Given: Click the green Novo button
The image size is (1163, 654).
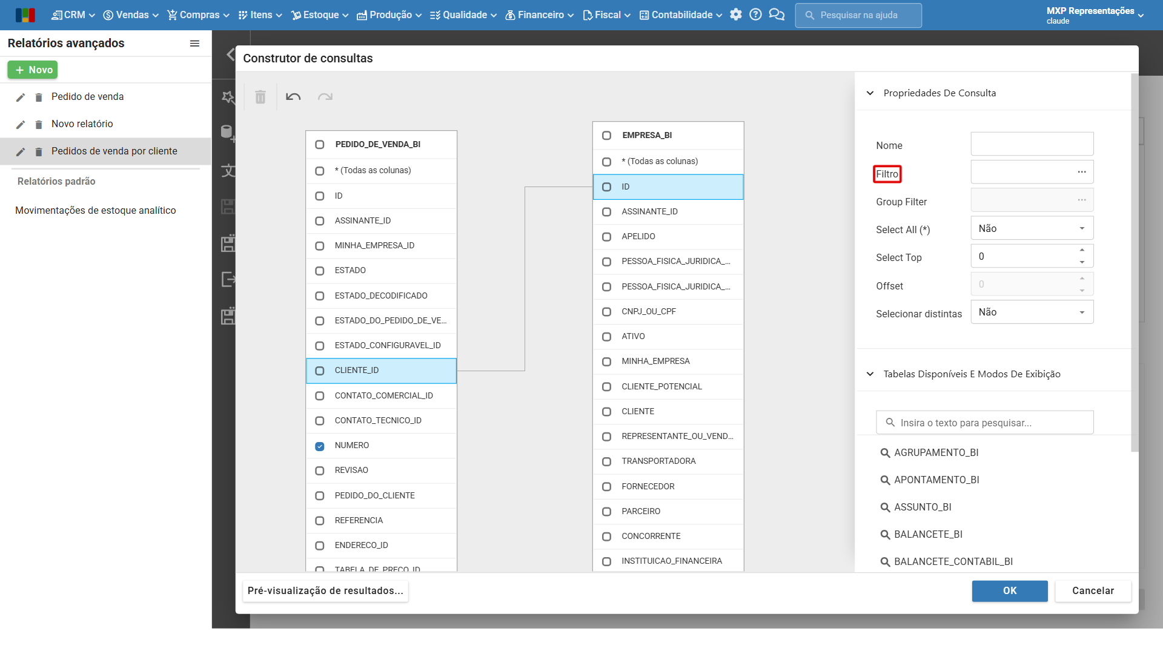Looking at the screenshot, I should pos(33,70).
